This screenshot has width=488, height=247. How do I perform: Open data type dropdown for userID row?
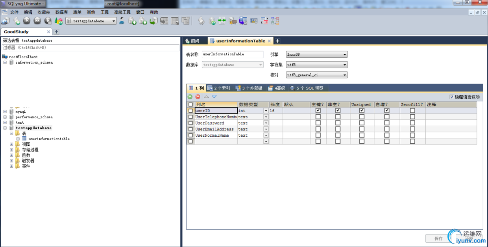pos(266,111)
